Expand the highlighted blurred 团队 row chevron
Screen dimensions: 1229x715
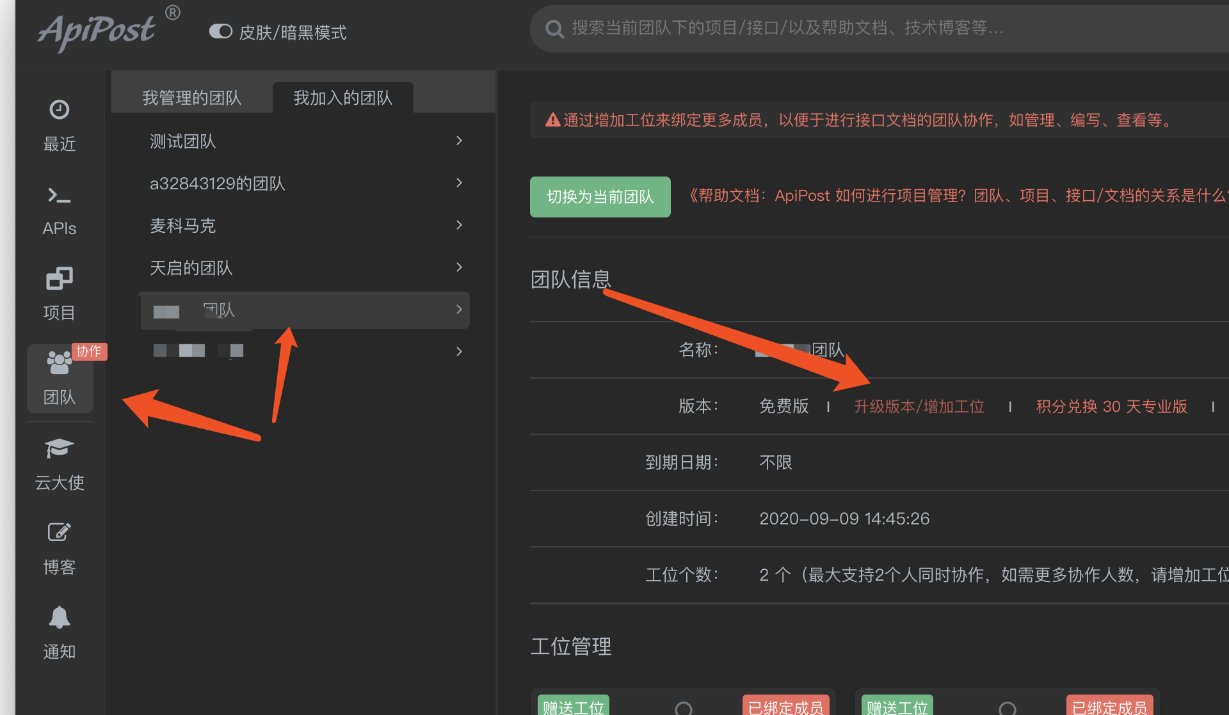(459, 310)
